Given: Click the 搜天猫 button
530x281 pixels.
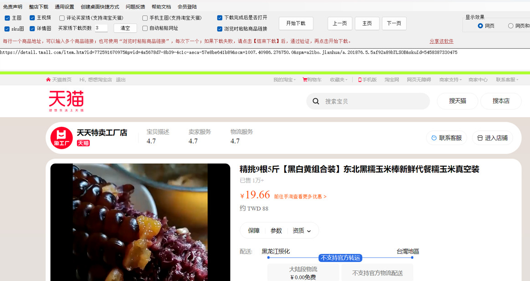Looking at the screenshot, I should click(x=458, y=101).
